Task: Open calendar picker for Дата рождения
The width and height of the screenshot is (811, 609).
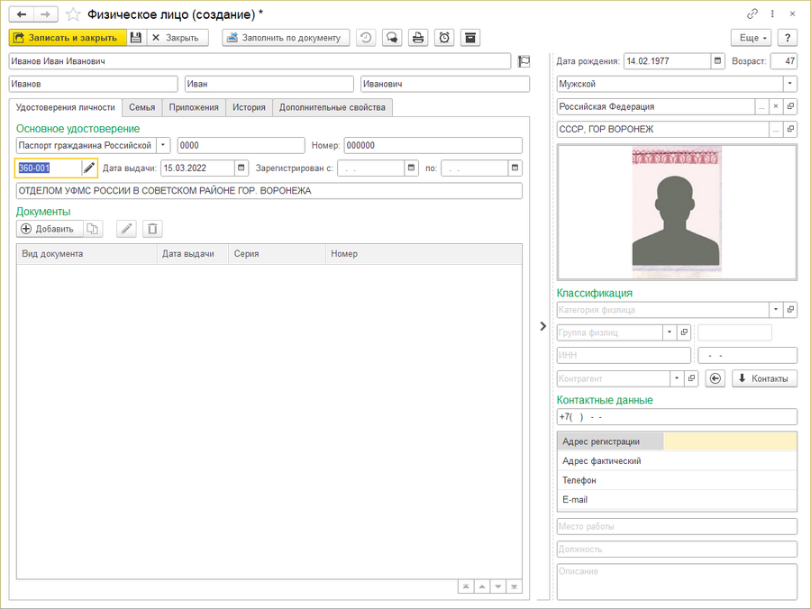Action: point(718,61)
